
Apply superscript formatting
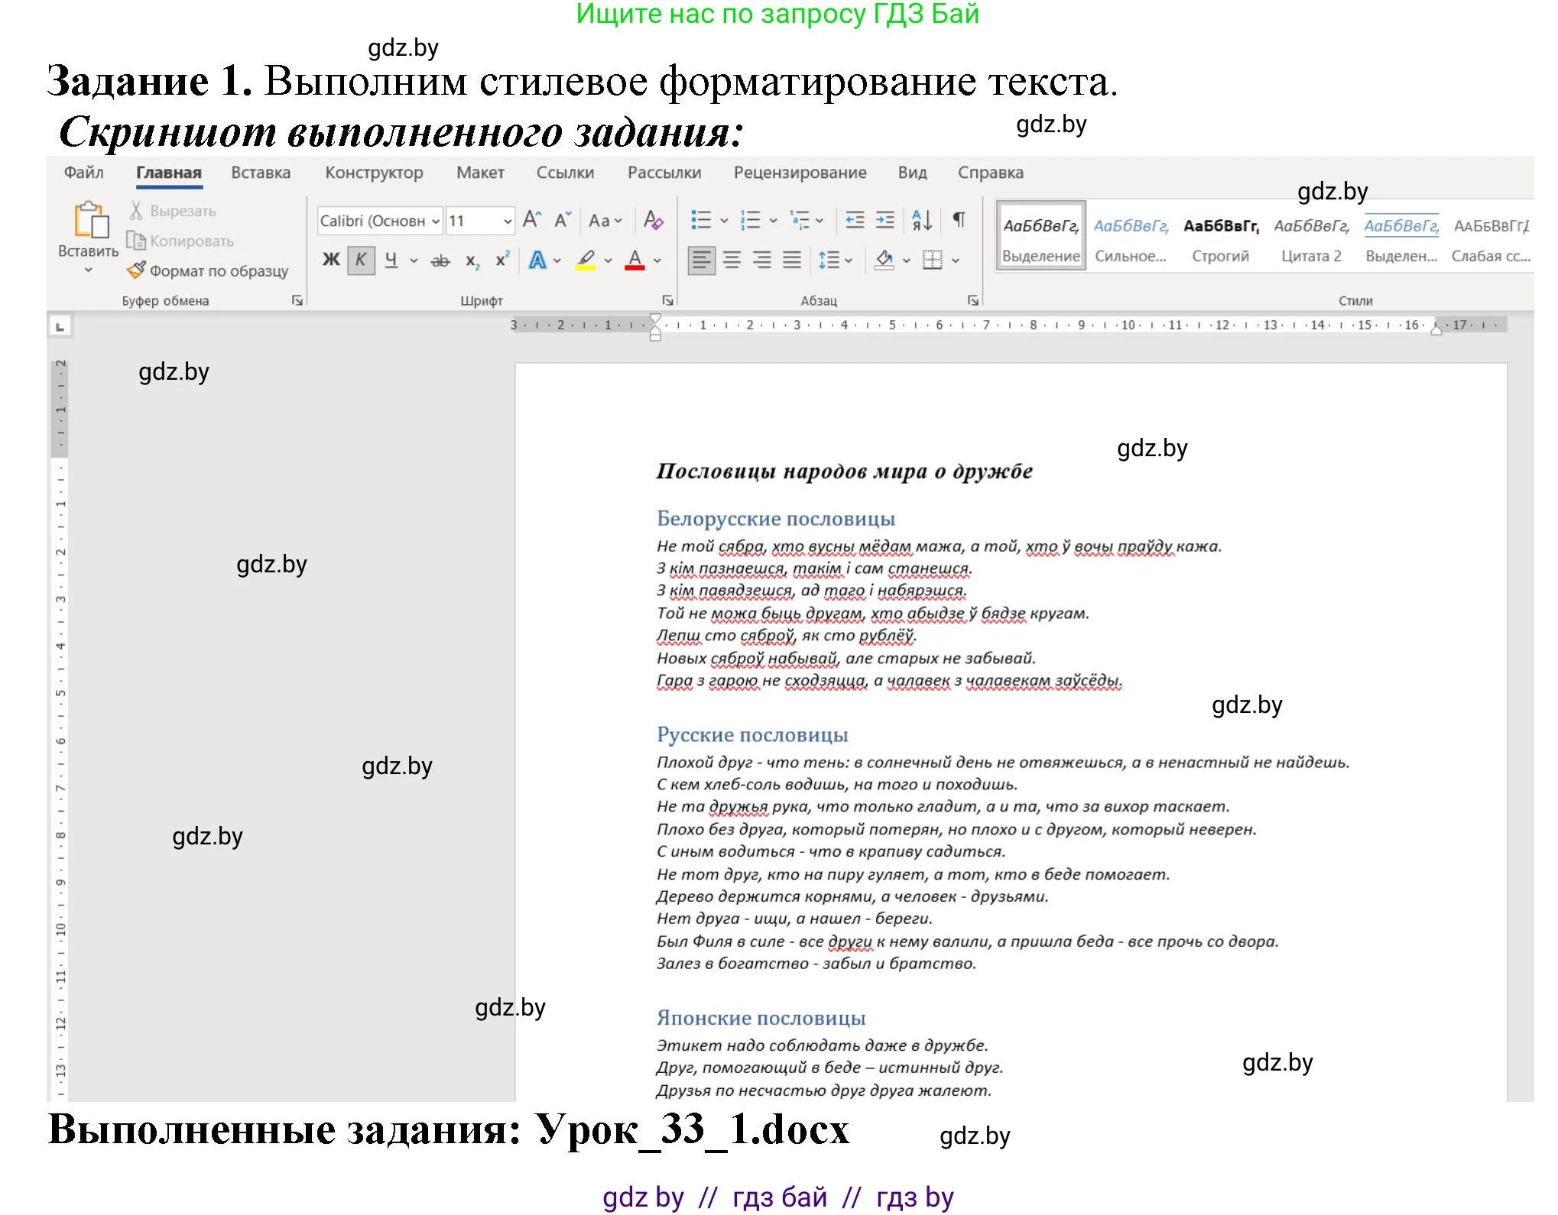pyautogui.click(x=502, y=260)
